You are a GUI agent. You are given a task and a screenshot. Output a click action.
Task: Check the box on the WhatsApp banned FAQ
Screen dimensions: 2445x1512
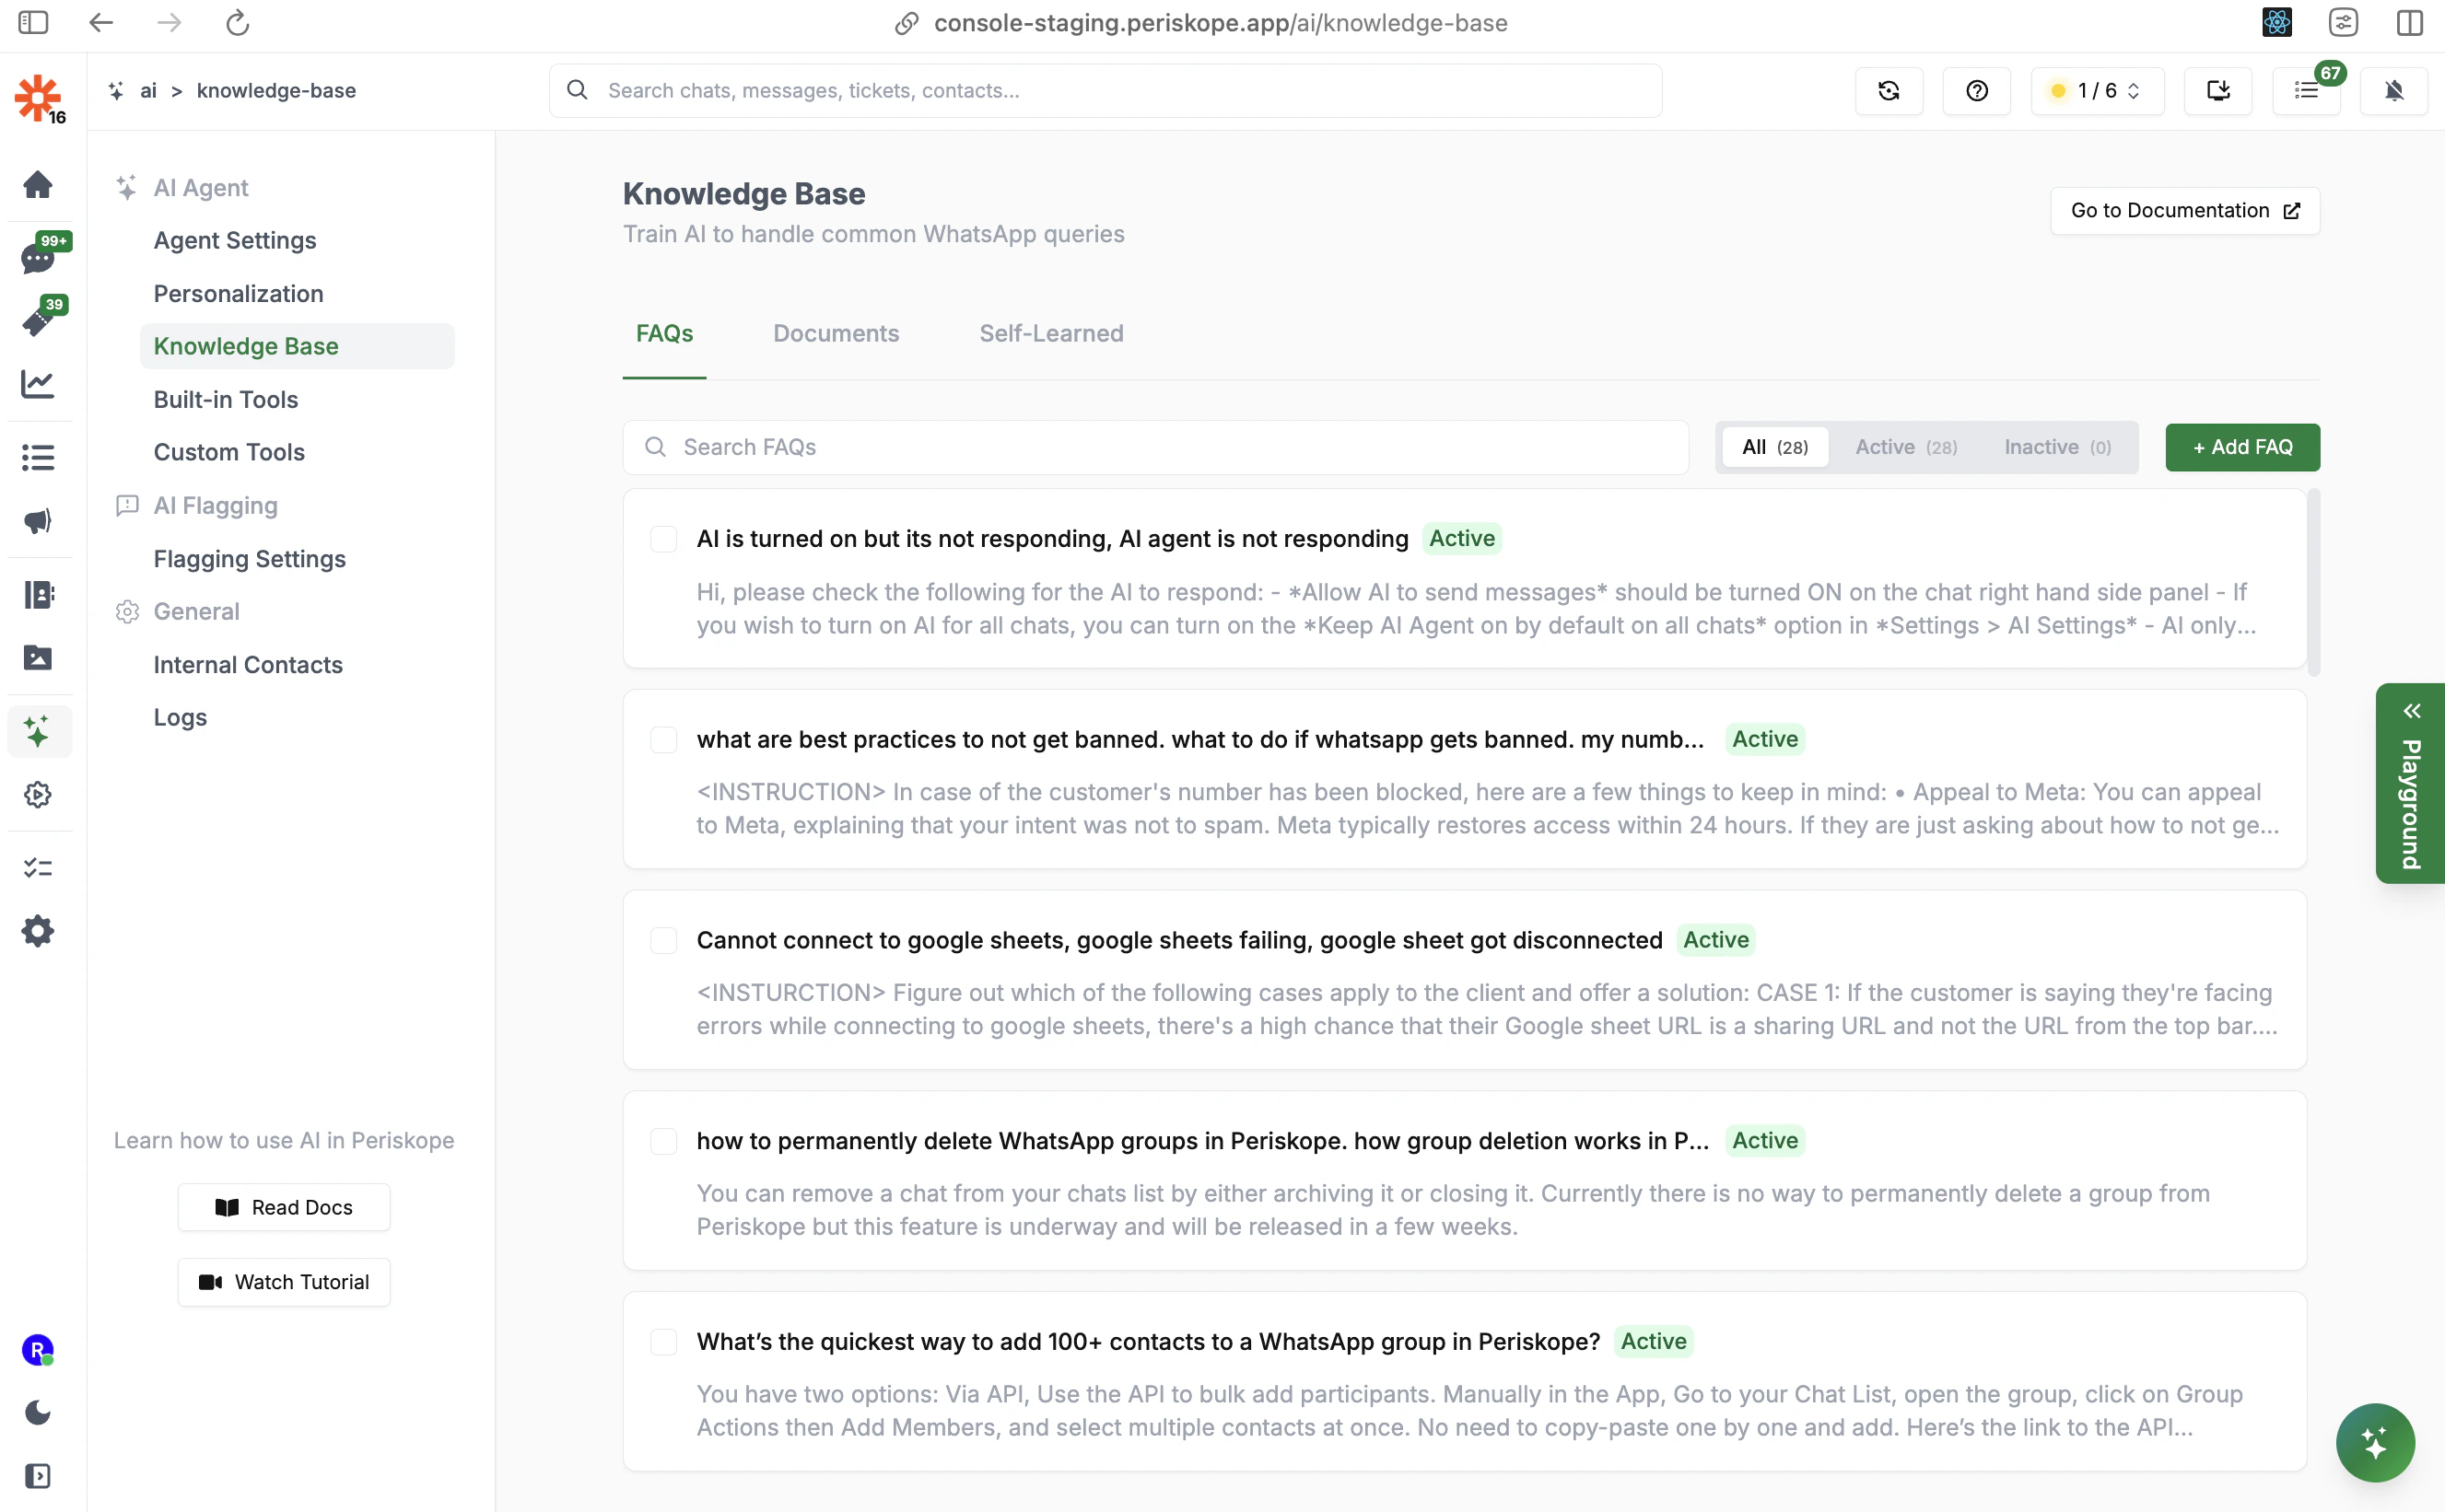tap(664, 740)
